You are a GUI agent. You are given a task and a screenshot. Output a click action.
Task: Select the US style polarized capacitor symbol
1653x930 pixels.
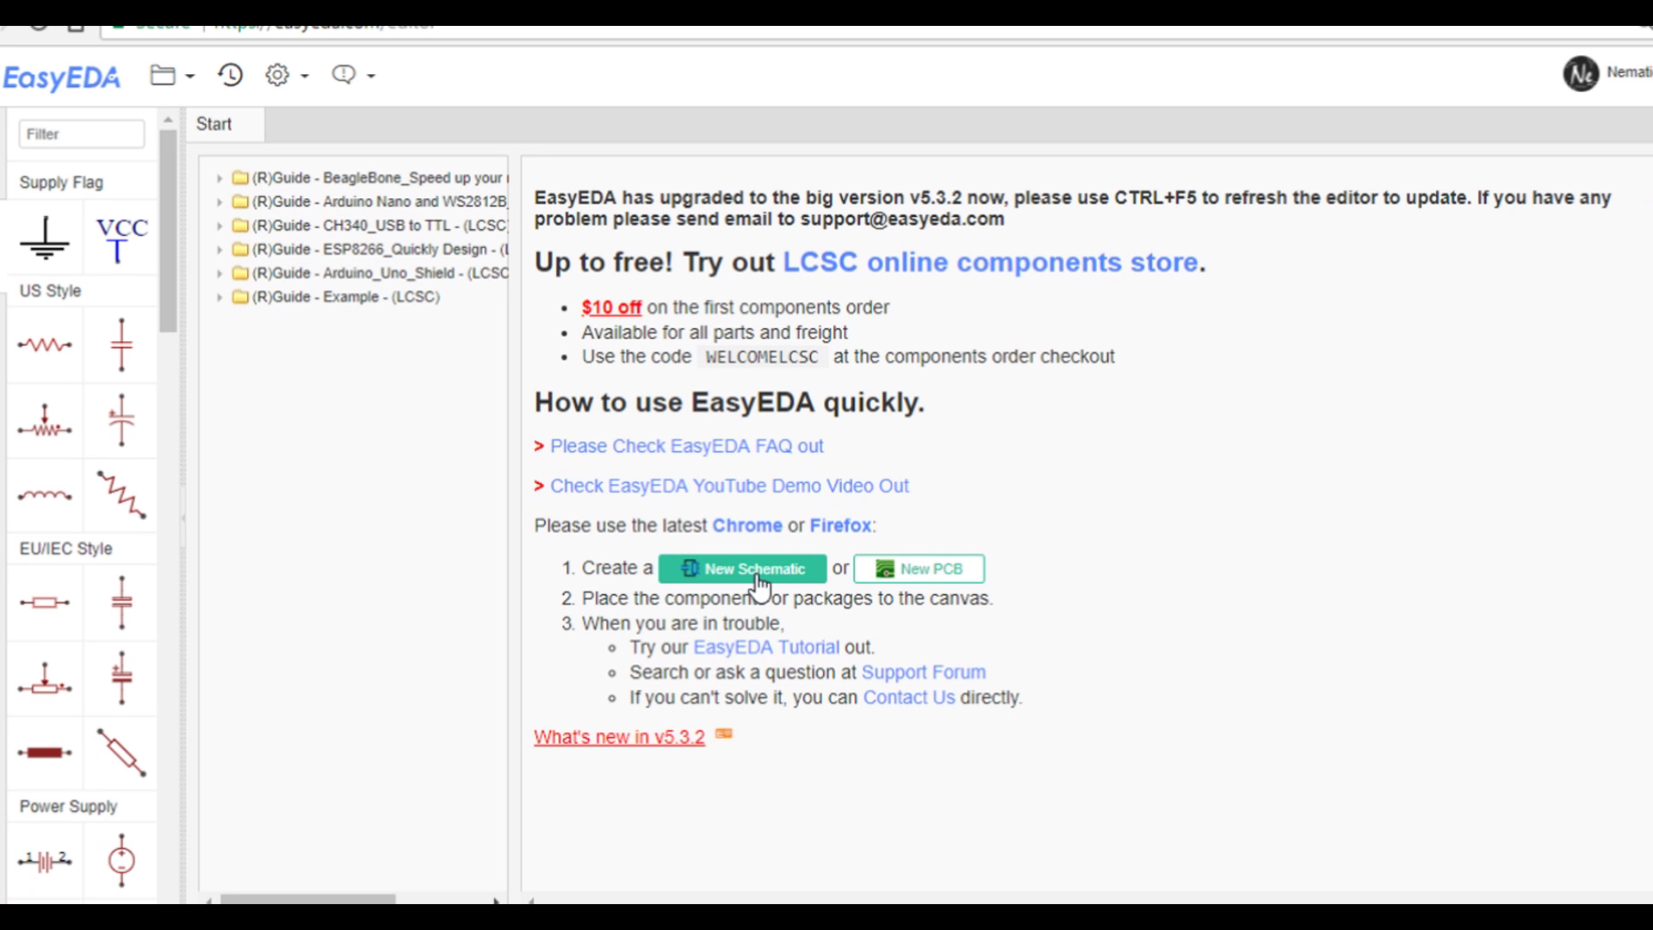pyautogui.click(x=121, y=420)
